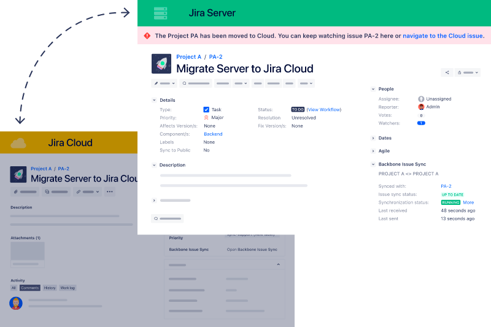Click the PROJECT A <> PROJECT A text

point(408,174)
